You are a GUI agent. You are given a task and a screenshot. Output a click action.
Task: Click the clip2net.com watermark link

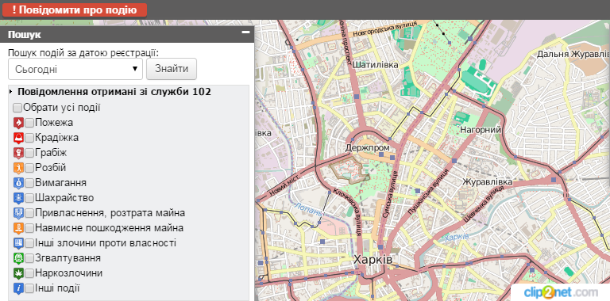tap(561, 292)
